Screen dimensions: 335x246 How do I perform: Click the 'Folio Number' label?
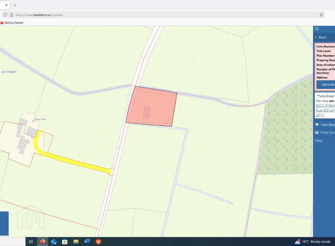(325, 47)
